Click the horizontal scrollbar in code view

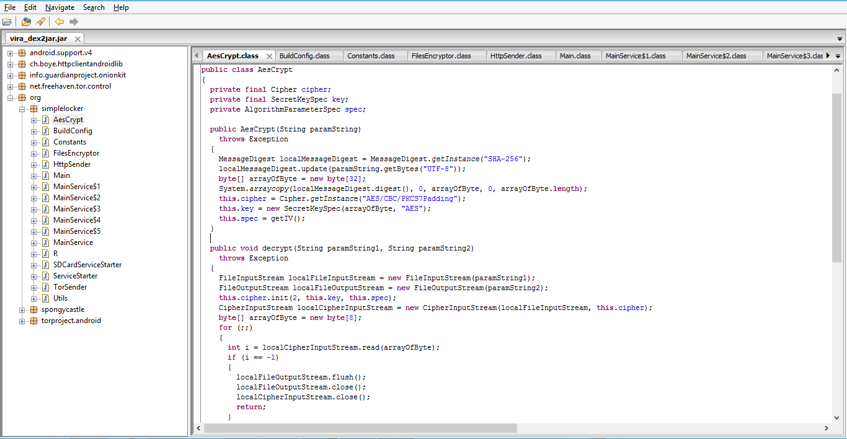pos(360,428)
